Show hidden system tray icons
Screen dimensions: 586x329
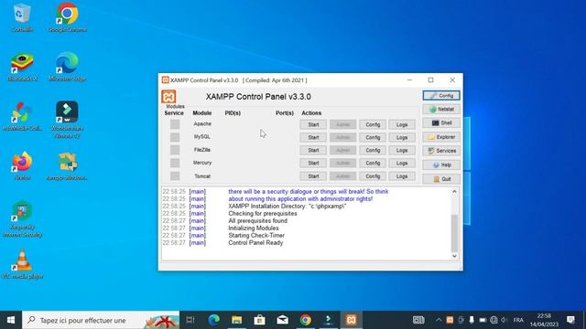(x=439, y=320)
